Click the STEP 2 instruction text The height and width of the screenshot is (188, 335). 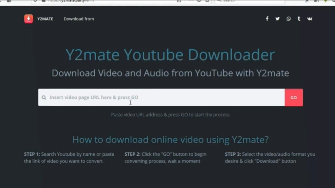[x=165, y=157]
